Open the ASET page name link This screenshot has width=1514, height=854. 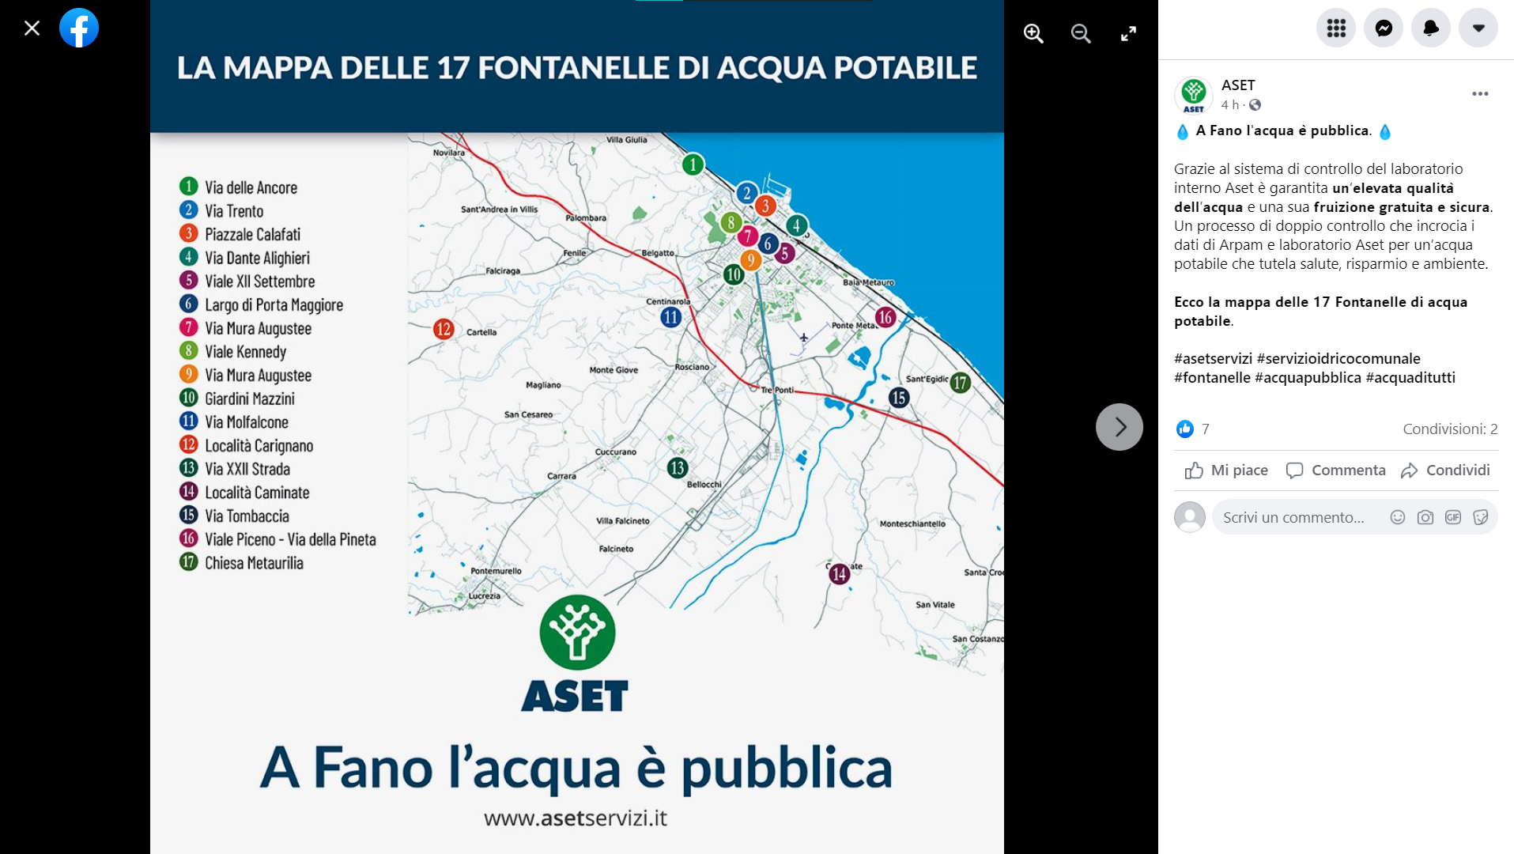(x=1238, y=85)
